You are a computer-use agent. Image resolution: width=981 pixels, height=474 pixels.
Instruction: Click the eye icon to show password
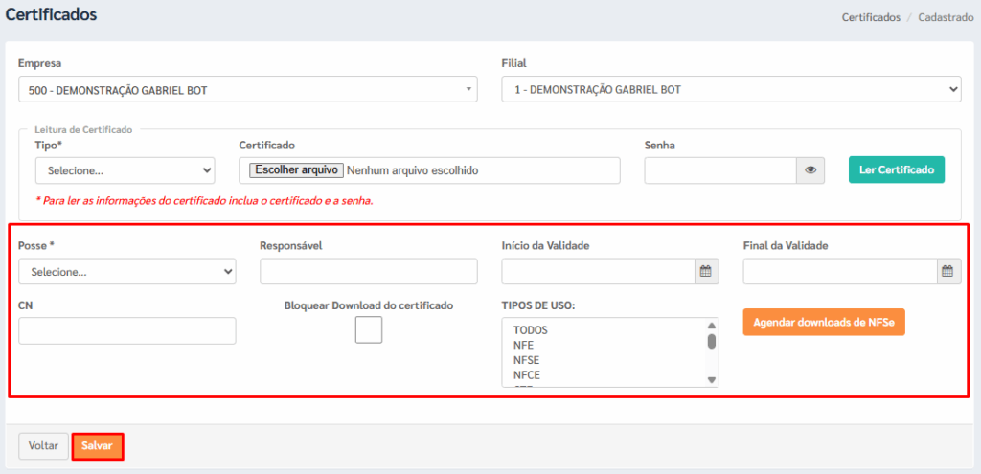click(810, 170)
